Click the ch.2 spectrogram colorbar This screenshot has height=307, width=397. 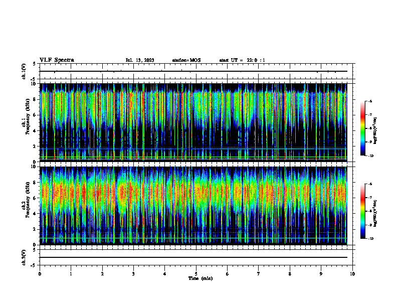click(362, 211)
